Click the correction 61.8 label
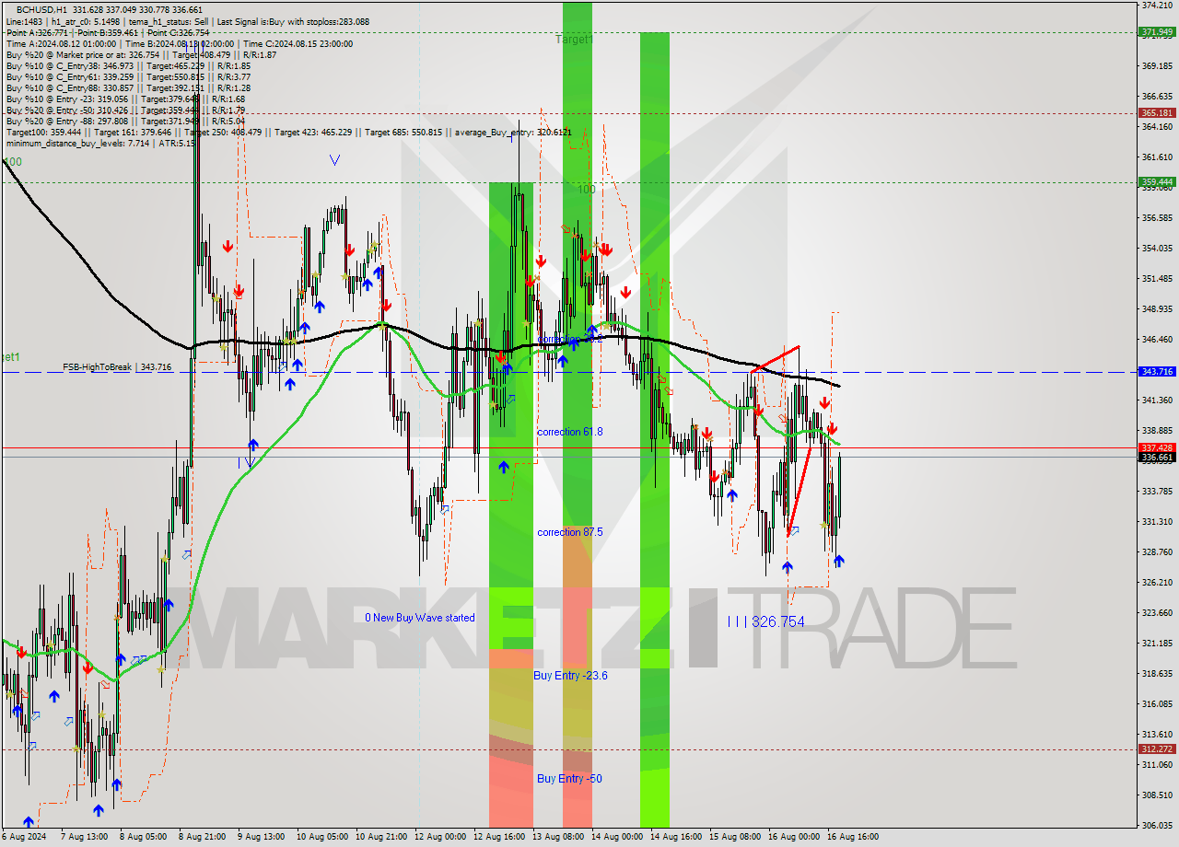This screenshot has height=847, width=1179. (570, 432)
